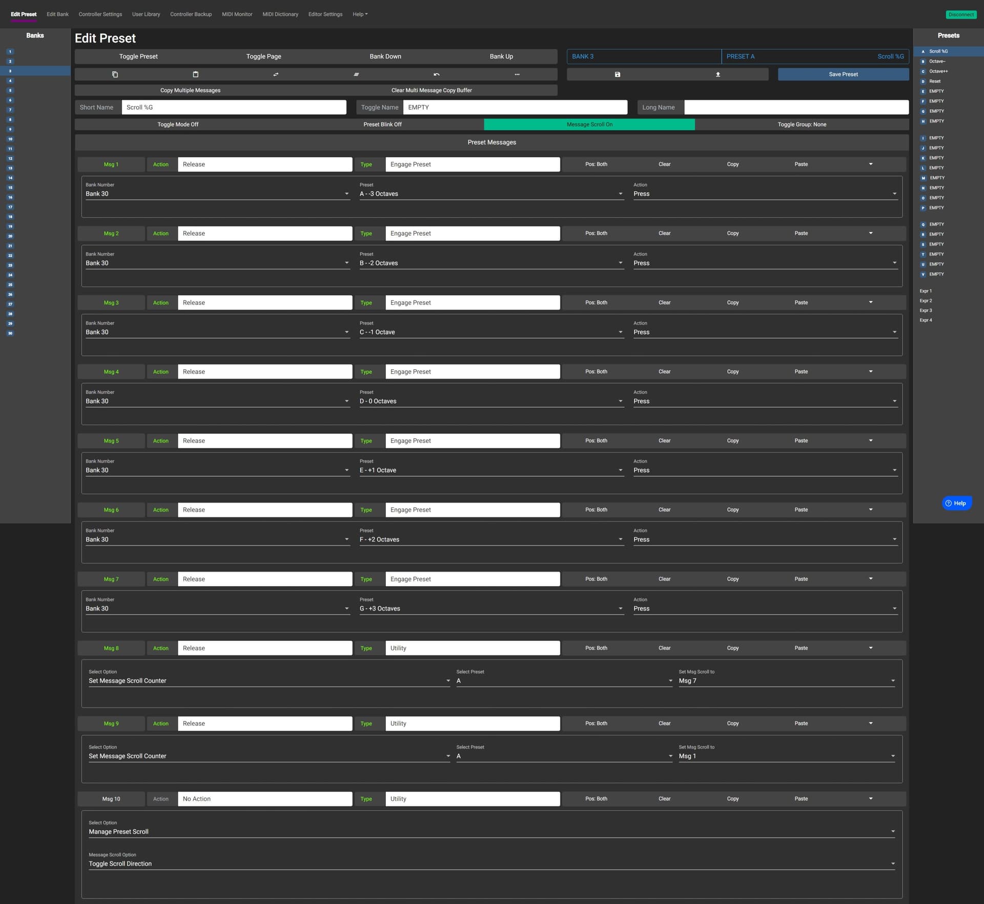Click the swap arrows icon
984x904 pixels.
pos(276,74)
